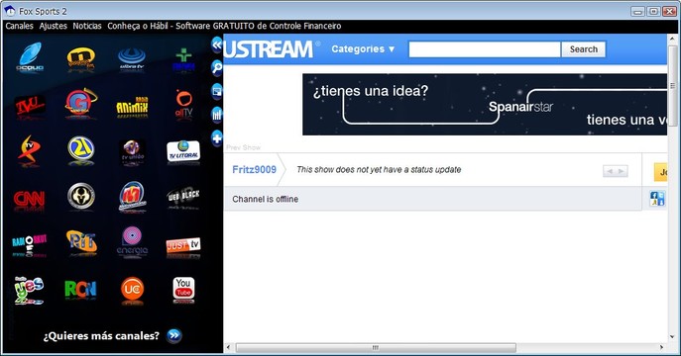Click the status previous arrow button
Screen dimensions: 681x356
610,171
